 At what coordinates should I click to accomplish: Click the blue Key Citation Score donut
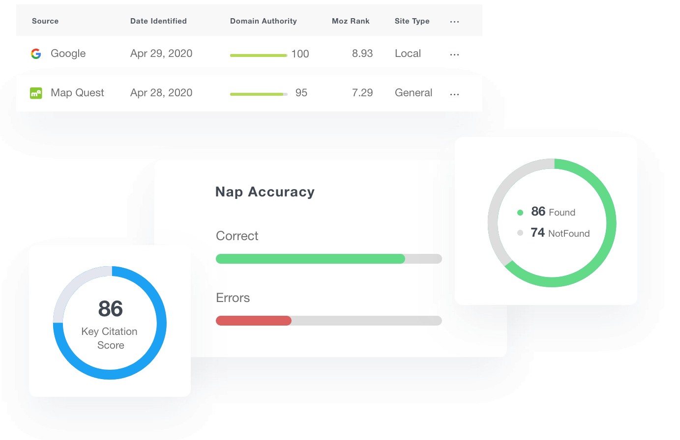pos(110,323)
